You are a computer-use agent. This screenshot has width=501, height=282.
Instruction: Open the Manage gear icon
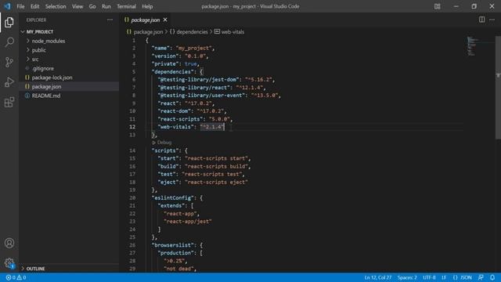pyautogui.click(x=9, y=263)
